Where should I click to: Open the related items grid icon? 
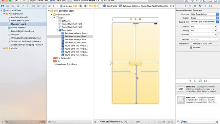49,6
